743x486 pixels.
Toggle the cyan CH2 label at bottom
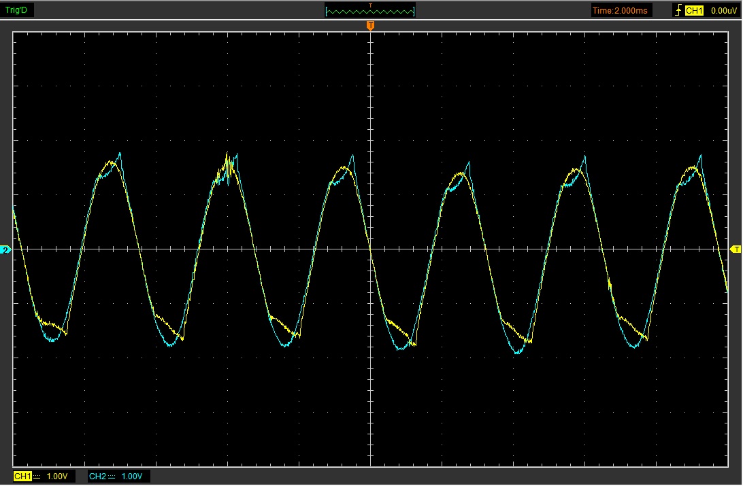(x=97, y=476)
